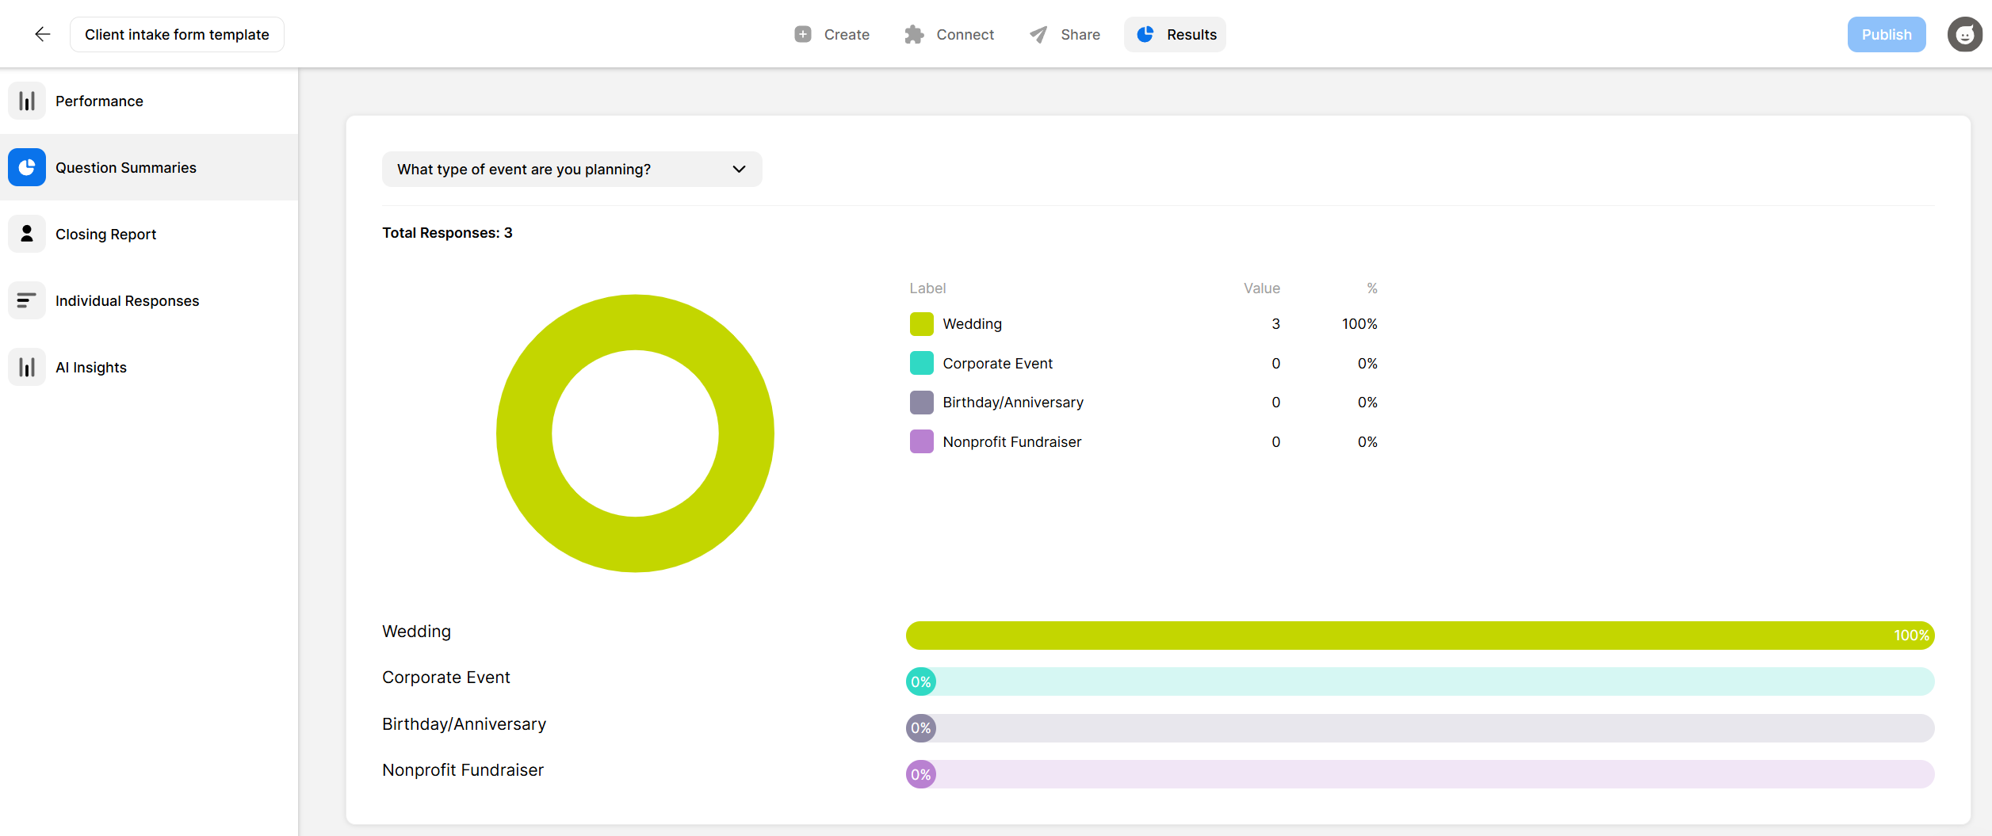Click the back arrow to exit form
This screenshot has width=1992, height=836.
pyautogui.click(x=42, y=34)
